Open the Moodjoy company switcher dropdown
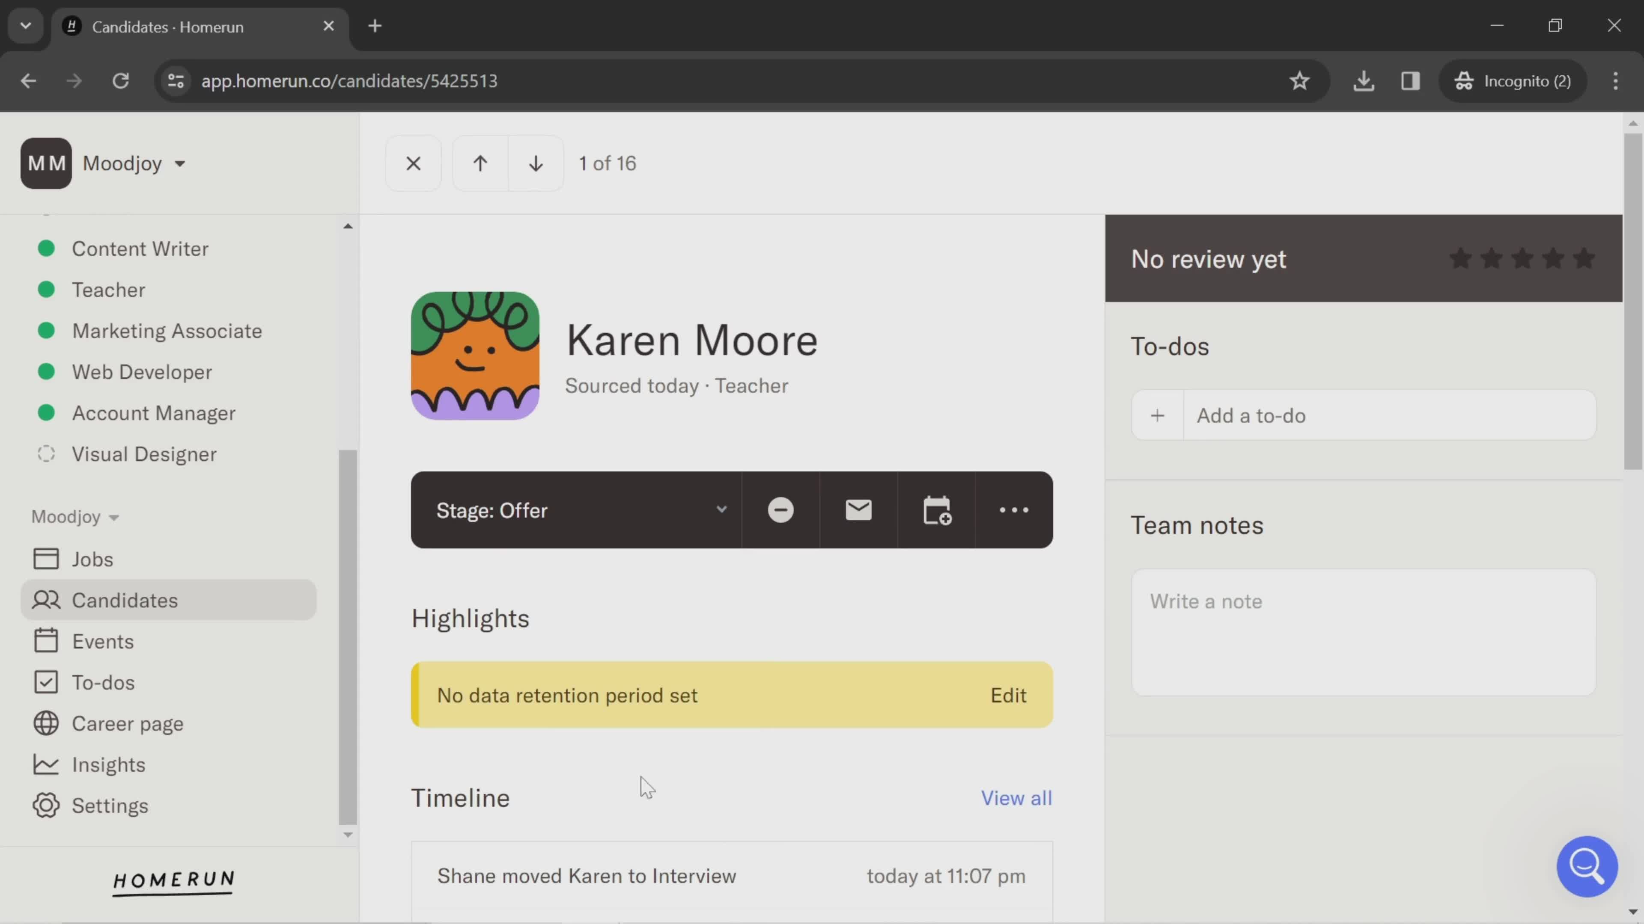1644x924 pixels. (x=134, y=163)
